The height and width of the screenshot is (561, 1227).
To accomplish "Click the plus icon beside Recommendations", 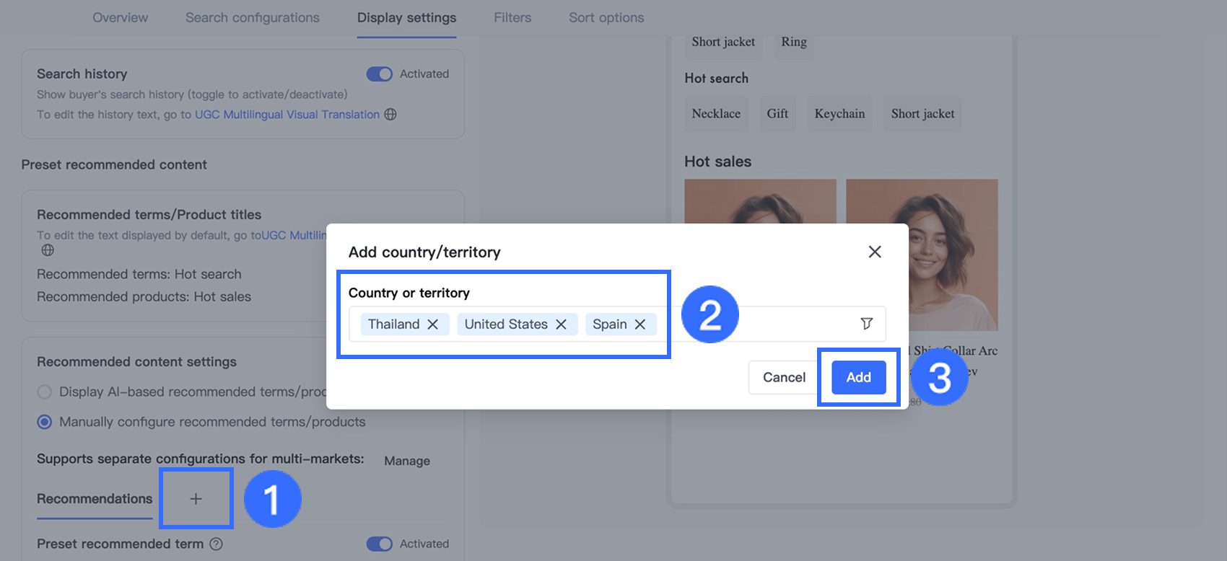I will [196, 499].
